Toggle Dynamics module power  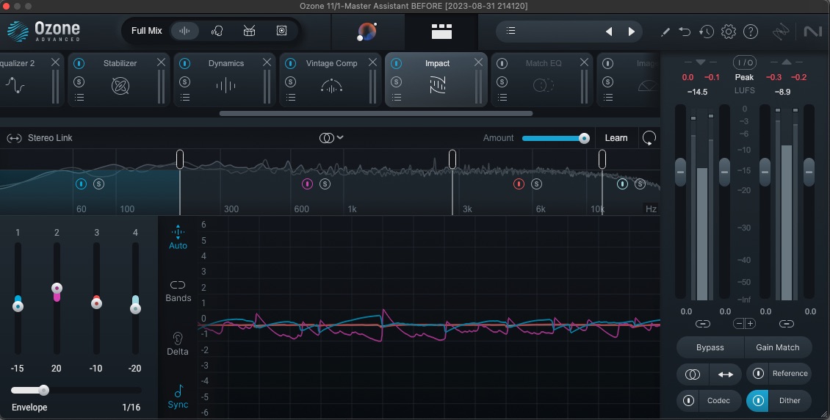[x=185, y=63]
